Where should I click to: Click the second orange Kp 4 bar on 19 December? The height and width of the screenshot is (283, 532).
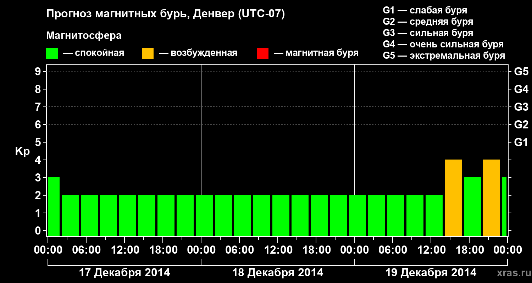tap(492, 198)
